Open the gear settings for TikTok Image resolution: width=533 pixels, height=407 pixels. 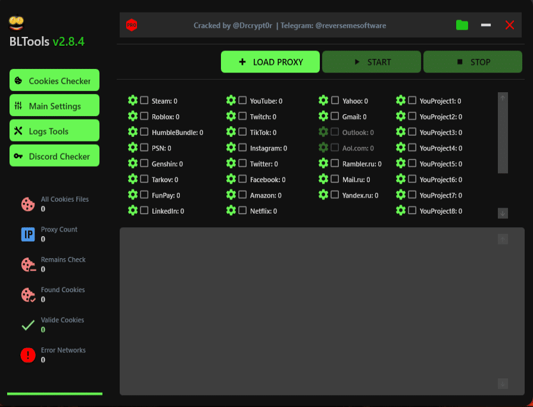click(x=231, y=132)
